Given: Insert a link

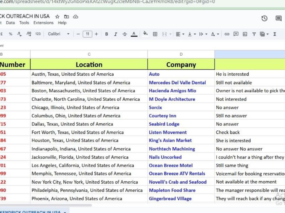Looking at the screenshot, I should pyautogui.click(x=227, y=34).
